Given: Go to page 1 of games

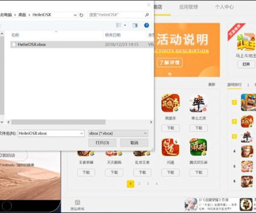Looking at the screenshot, I should click(x=131, y=184).
